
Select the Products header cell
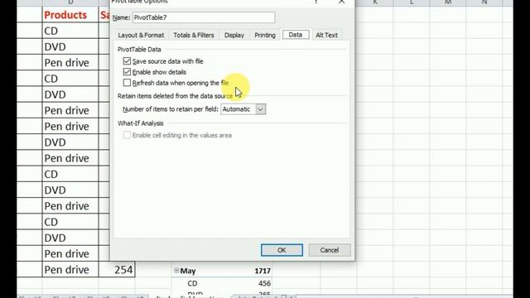(70, 15)
